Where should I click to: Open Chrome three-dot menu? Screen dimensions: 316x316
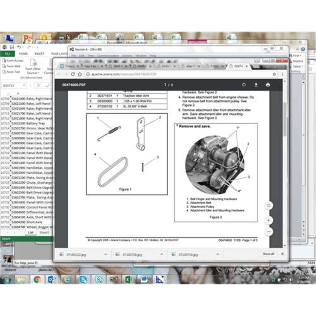(x=282, y=74)
